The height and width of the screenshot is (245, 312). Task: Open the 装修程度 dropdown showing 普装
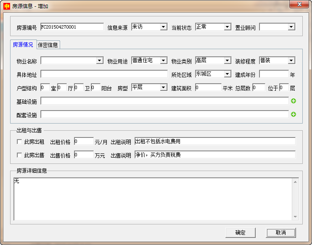pyautogui.click(x=277, y=61)
